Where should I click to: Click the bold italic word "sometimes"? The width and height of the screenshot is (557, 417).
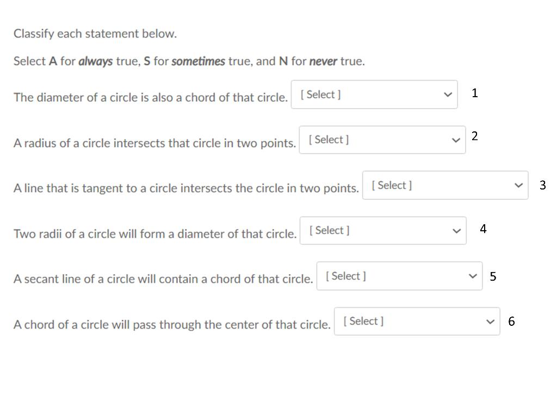[x=198, y=61]
